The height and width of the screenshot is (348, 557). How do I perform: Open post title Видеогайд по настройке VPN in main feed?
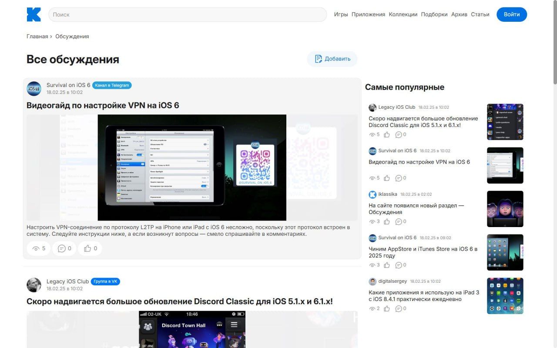(103, 105)
